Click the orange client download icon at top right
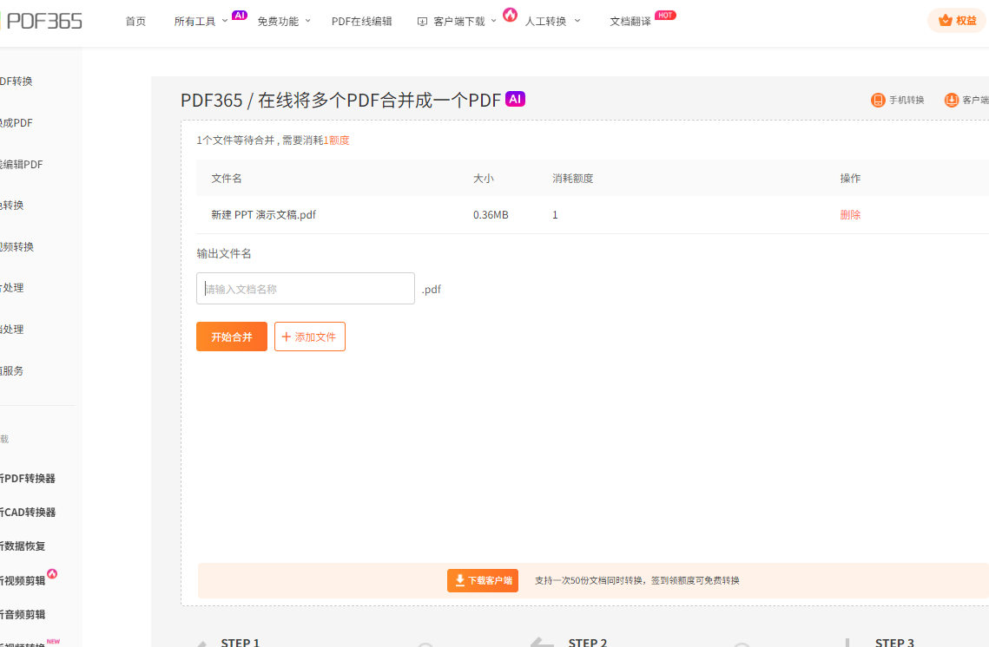 coord(951,100)
